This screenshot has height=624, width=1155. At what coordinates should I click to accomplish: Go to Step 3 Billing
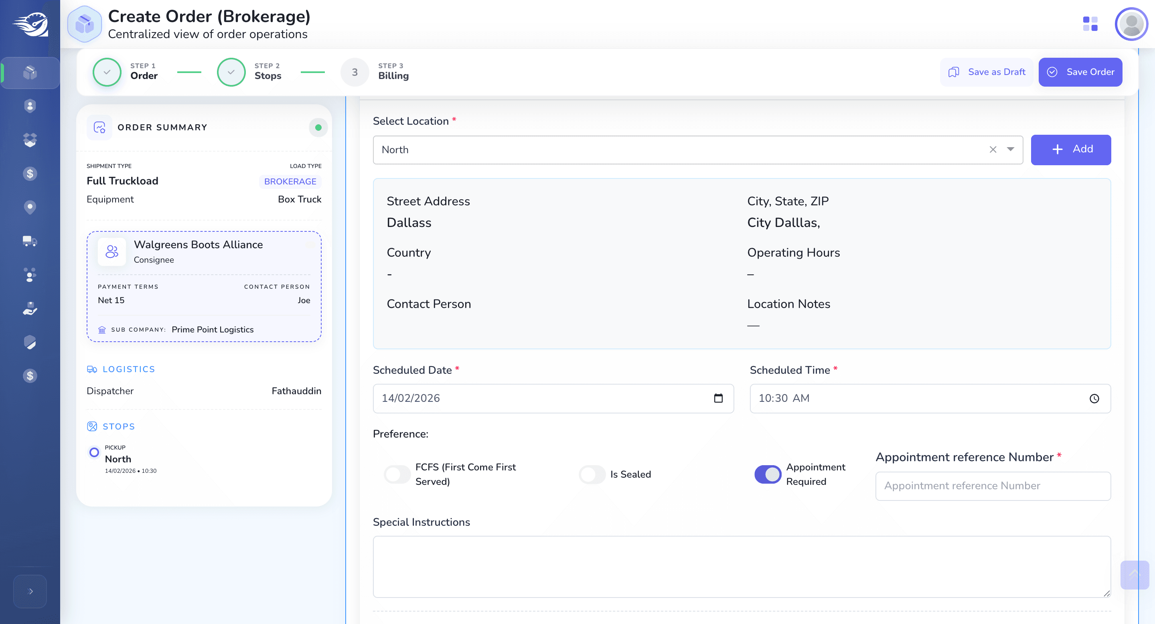pyautogui.click(x=375, y=72)
